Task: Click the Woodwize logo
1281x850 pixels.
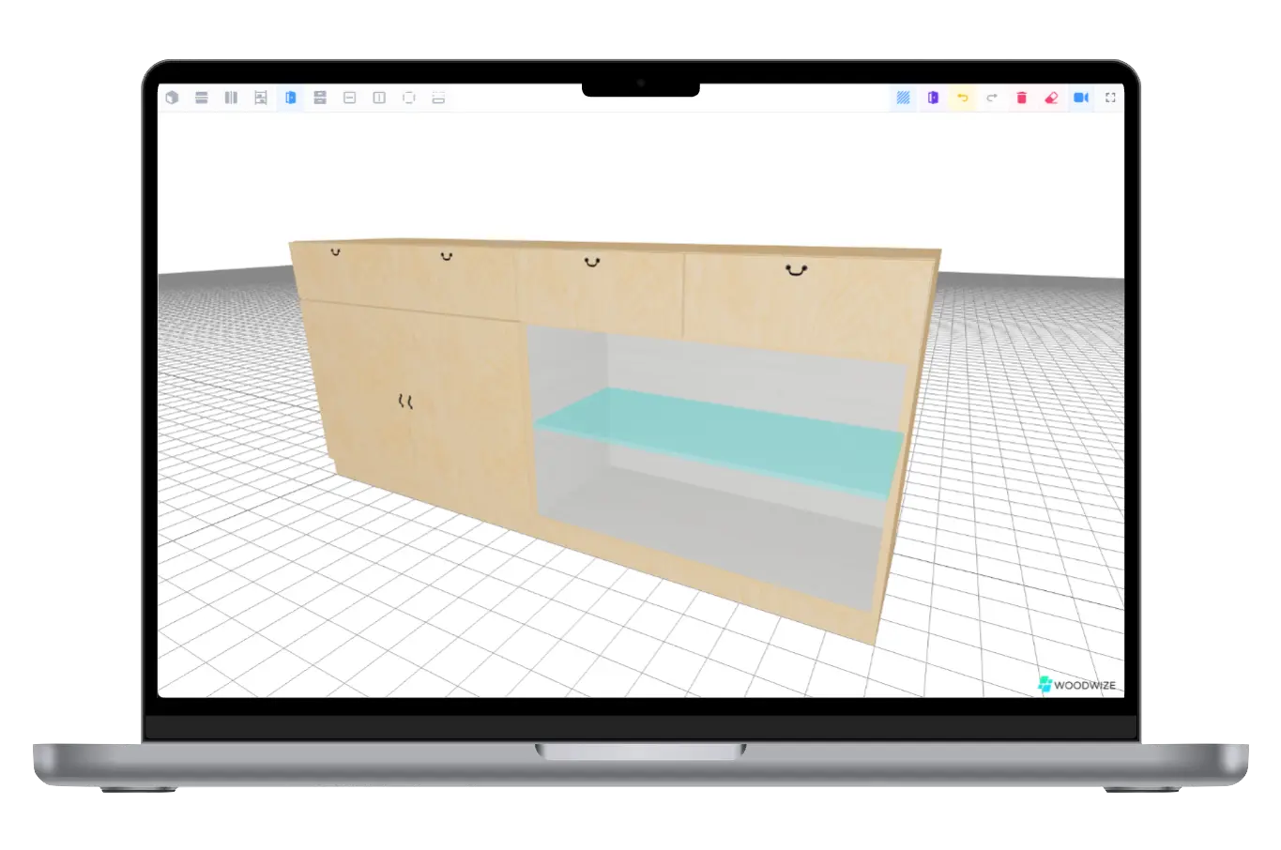Action: pyautogui.click(x=1076, y=684)
